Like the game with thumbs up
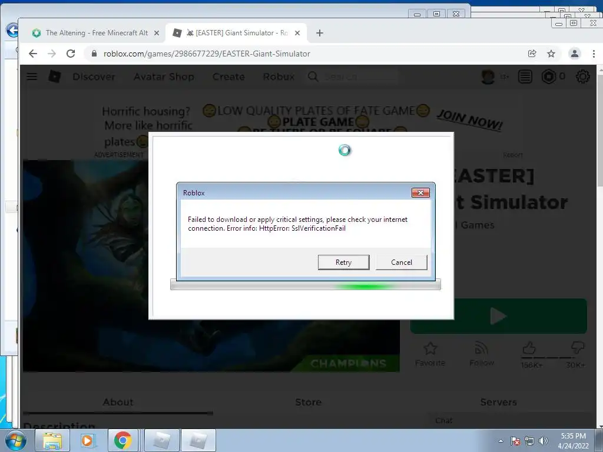 click(529, 348)
